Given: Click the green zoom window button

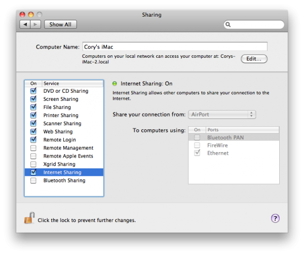Looking at the screenshot, I should (39, 15).
